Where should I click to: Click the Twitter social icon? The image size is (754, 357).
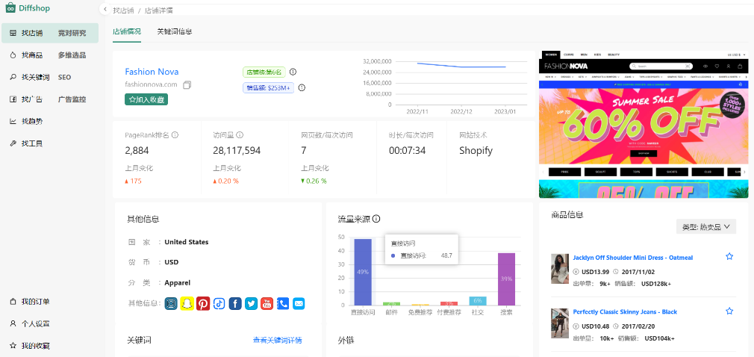tap(251, 303)
